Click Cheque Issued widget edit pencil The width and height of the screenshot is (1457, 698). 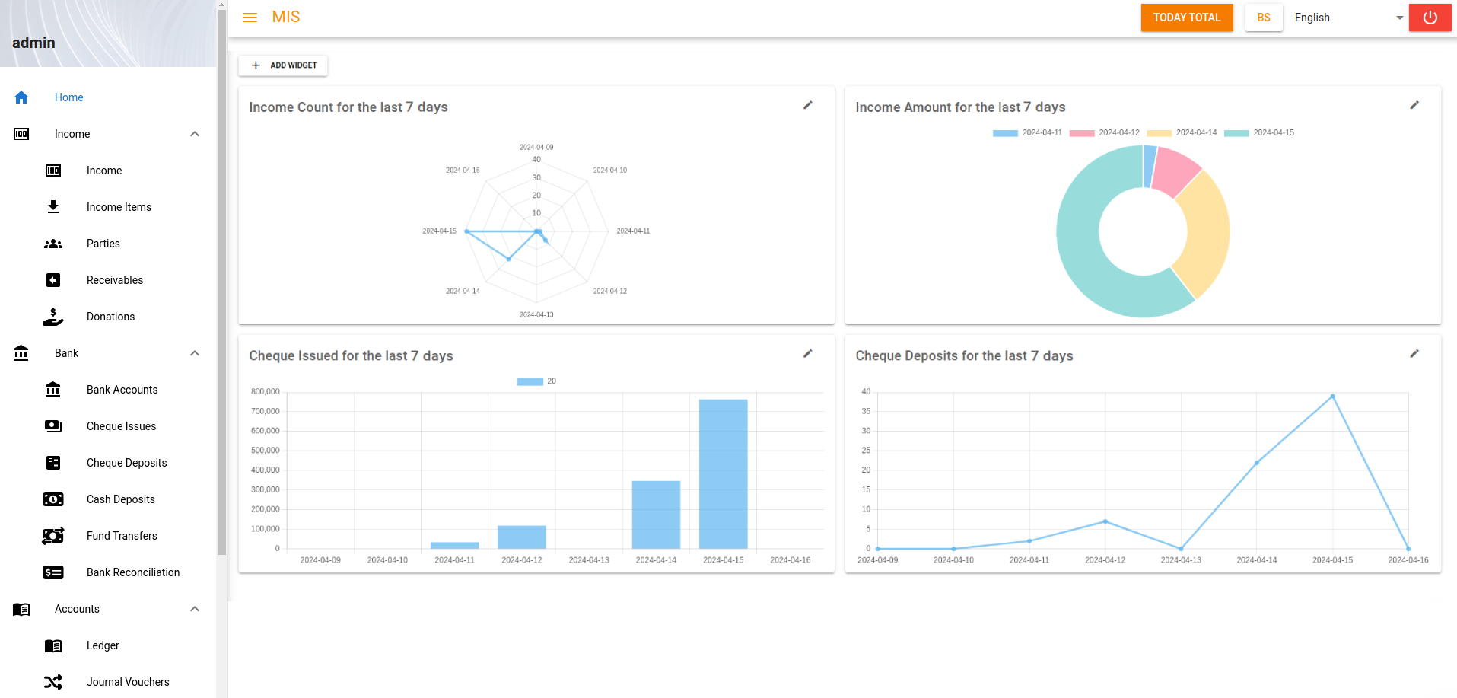click(x=807, y=354)
